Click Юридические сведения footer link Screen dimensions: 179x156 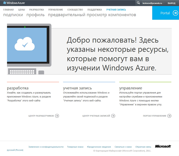click(99, 147)
